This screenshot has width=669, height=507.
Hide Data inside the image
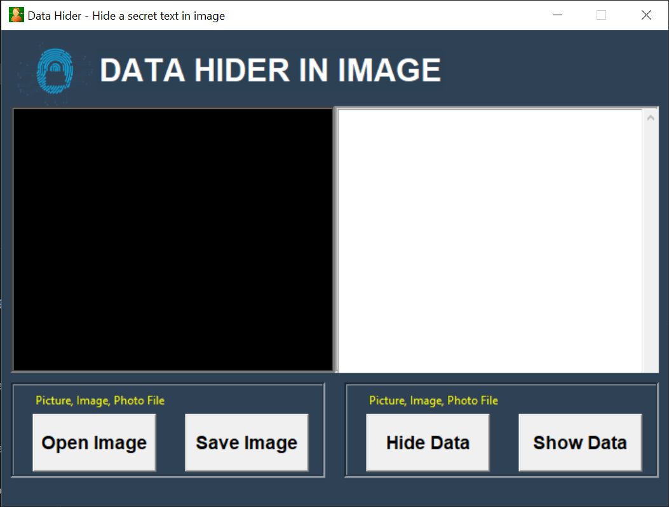pos(427,442)
